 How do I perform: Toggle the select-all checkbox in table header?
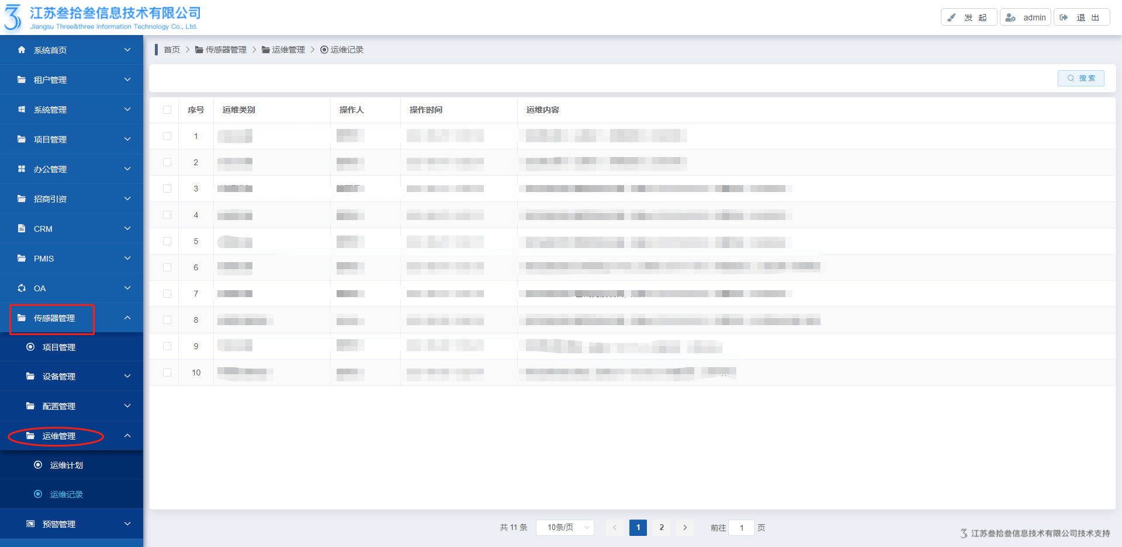(x=167, y=110)
